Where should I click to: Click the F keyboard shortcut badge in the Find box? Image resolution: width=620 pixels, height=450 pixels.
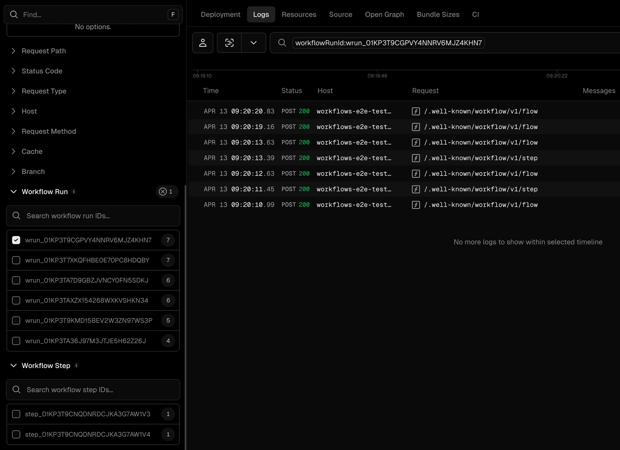click(x=173, y=15)
